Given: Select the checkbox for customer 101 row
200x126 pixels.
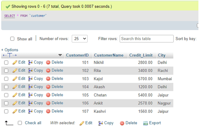Looking at the screenshot, I should pyautogui.click(x=6, y=62).
